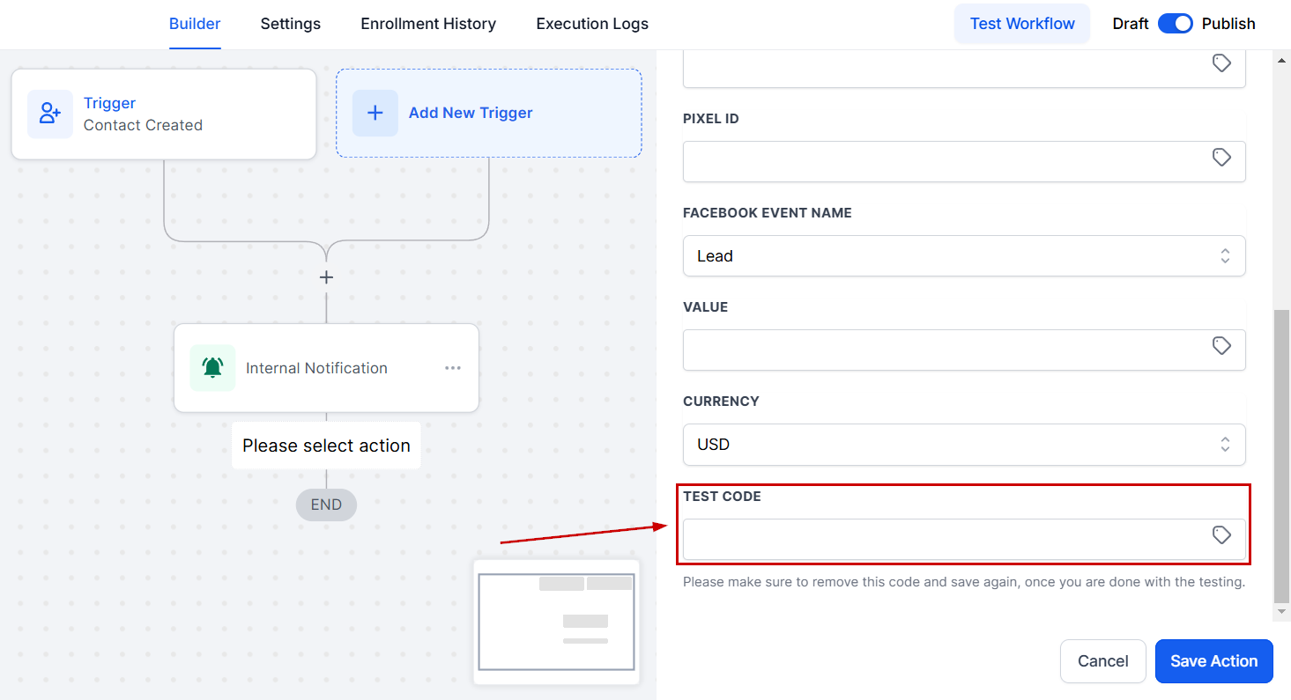Open the Currency dropdown showing USD
The height and width of the screenshot is (700, 1291).
pos(964,445)
